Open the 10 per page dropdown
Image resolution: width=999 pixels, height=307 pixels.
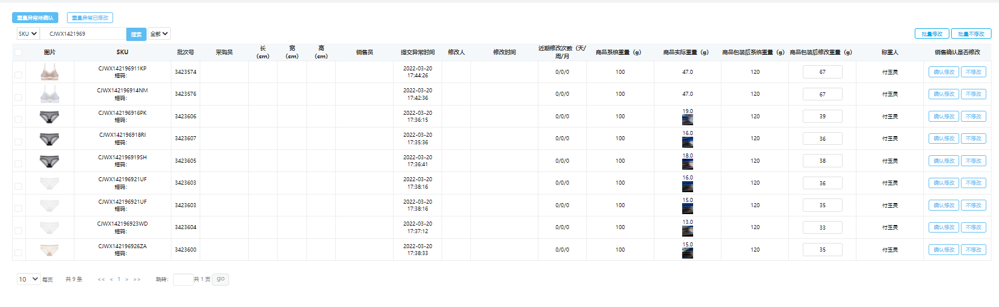(28, 279)
